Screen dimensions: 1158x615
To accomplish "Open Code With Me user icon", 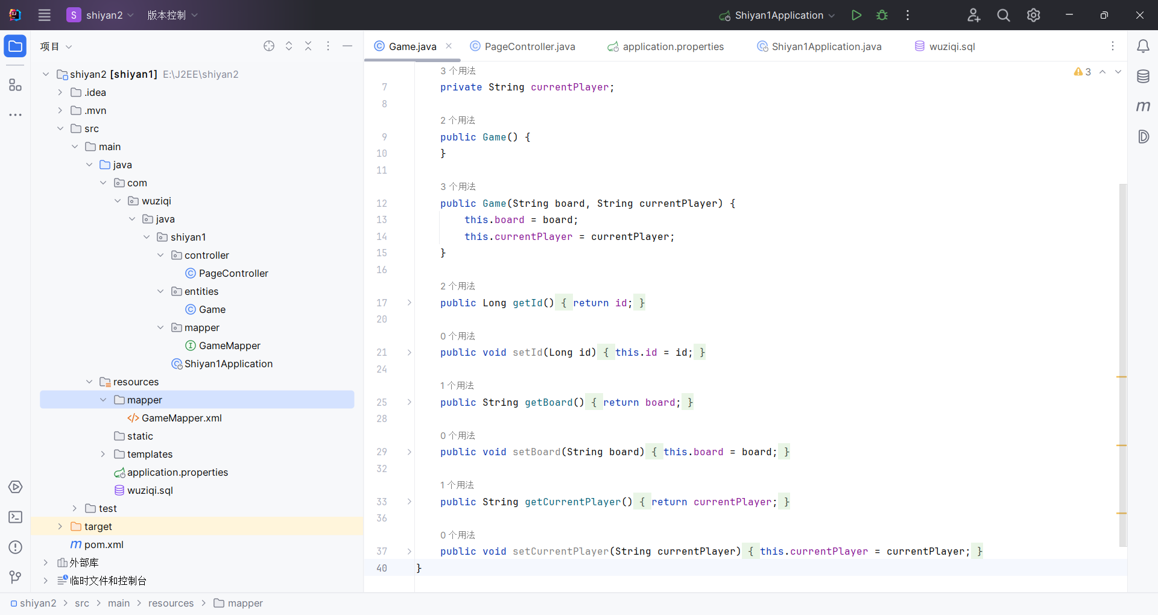I will 973,15.
